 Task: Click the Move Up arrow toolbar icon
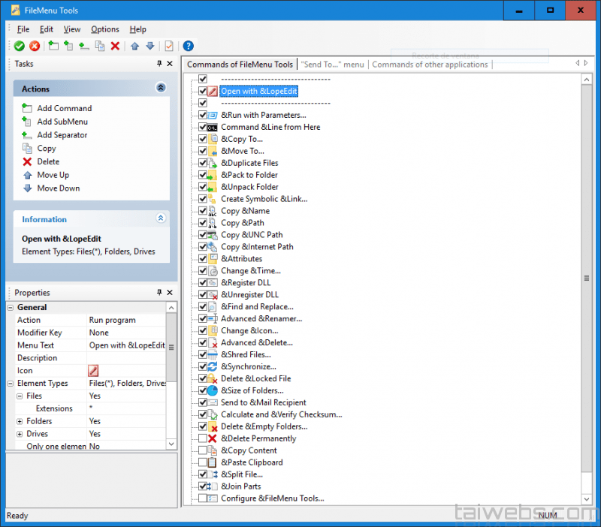pos(135,46)
